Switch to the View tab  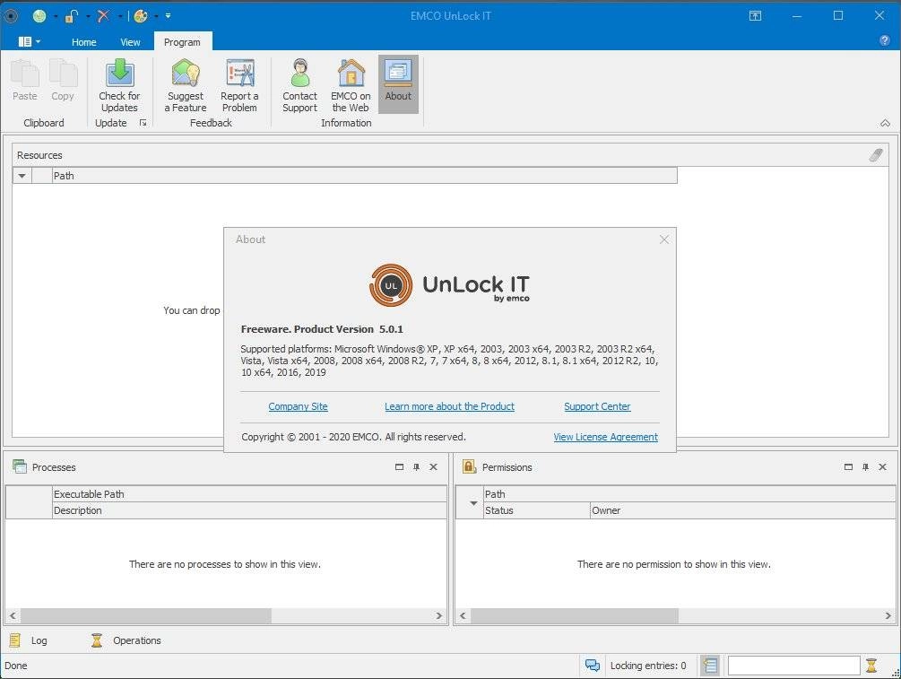click(130, 42)
